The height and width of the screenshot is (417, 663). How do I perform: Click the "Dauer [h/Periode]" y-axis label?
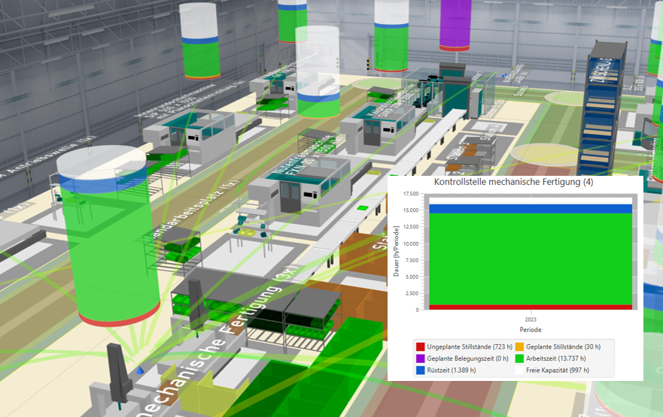point(397,251)
